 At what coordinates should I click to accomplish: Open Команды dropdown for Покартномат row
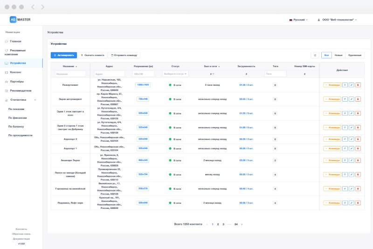(332, 85)
